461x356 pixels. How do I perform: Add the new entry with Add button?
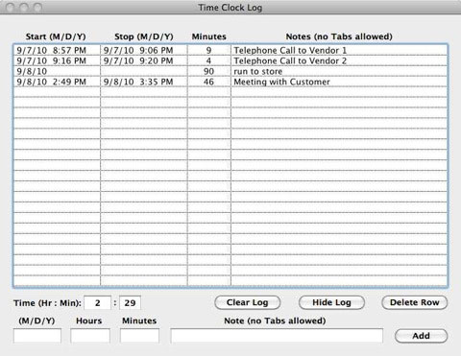[x=421, y=336]
